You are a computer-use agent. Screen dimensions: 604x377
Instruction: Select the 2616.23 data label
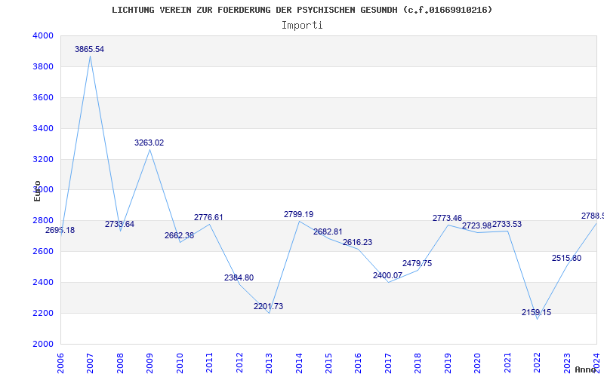(357, 242)
